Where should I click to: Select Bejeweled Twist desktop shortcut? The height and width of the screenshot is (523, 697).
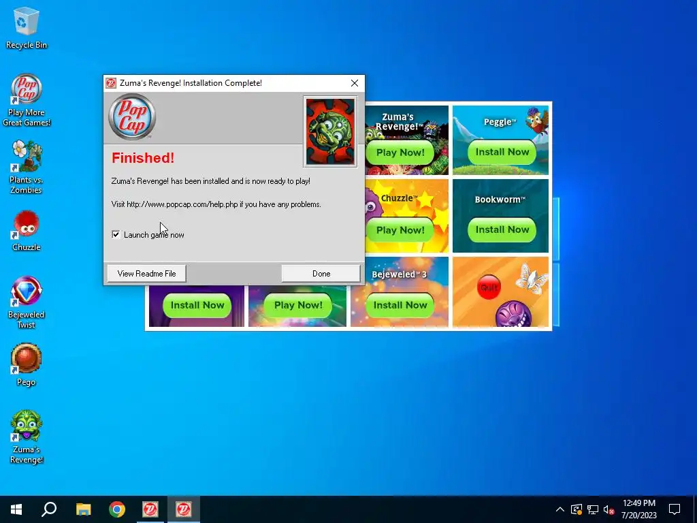coord(27,303)
